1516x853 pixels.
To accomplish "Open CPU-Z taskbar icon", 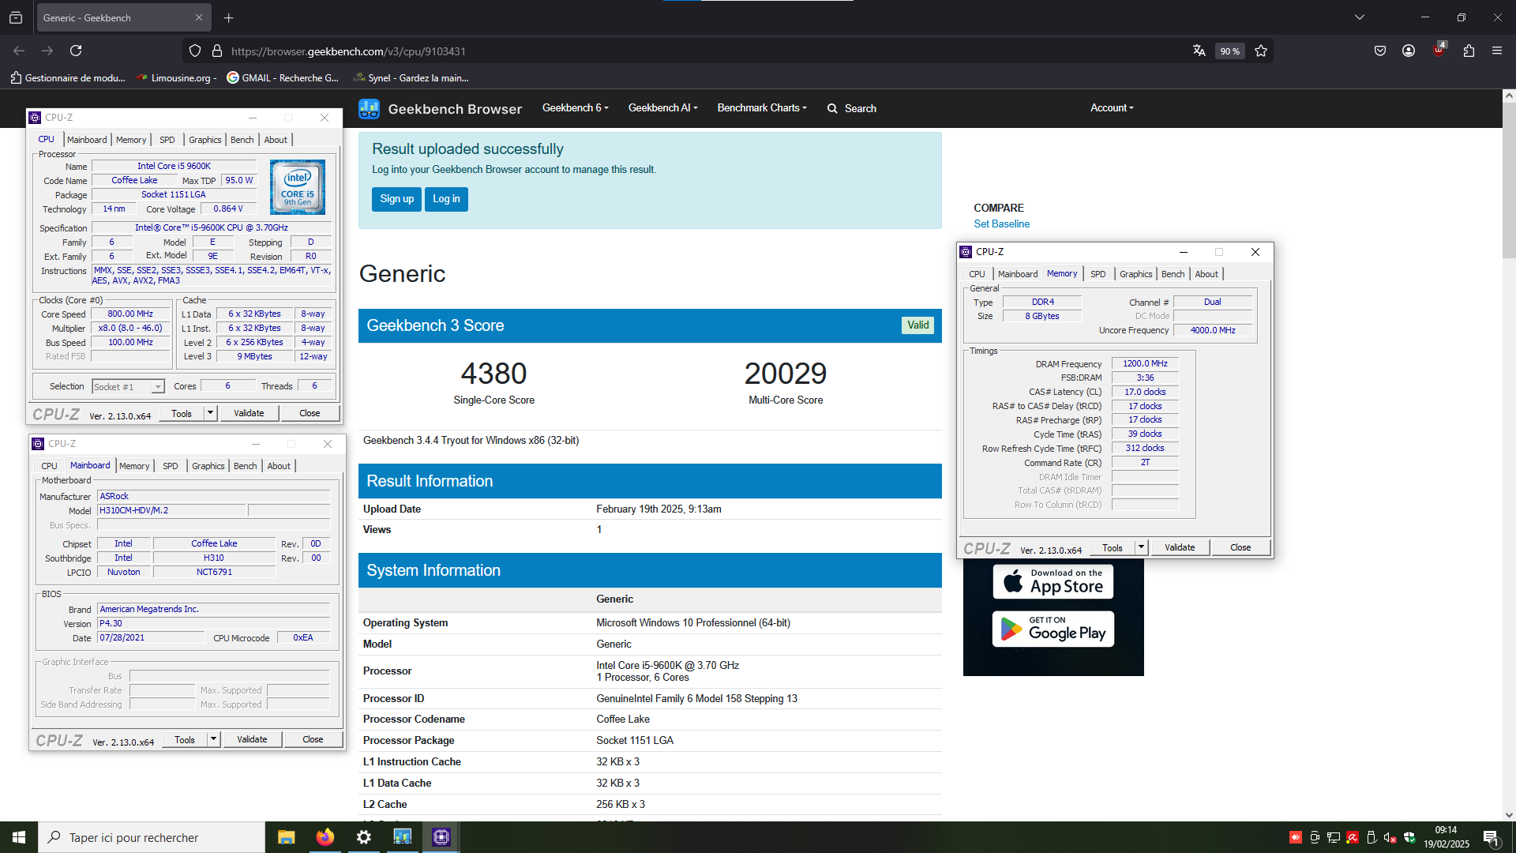I will pos(441,837).
